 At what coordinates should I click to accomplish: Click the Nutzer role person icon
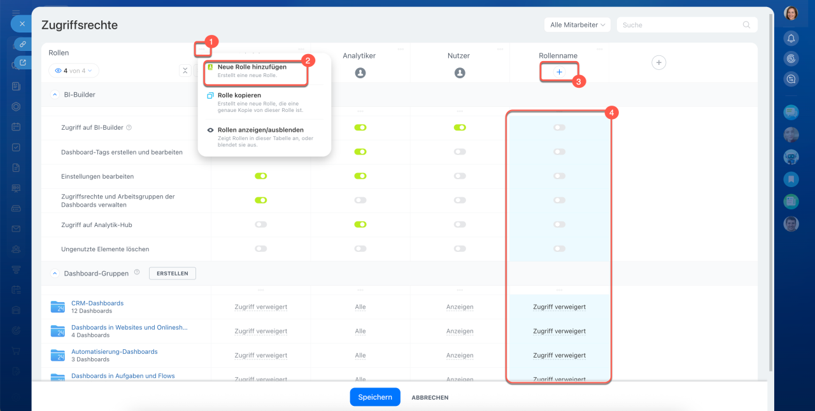pyautogui.click(x=460, y=73)
